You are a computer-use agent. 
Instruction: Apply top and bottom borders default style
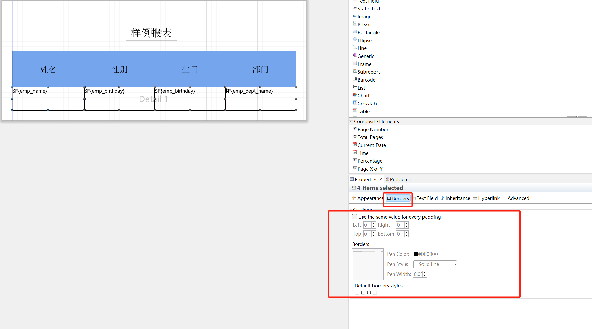(375, 293)
